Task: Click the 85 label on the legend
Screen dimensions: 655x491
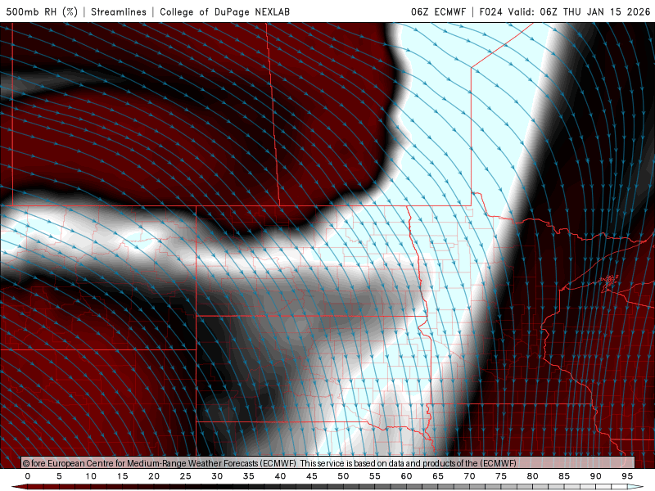Action: pos(564,476)
